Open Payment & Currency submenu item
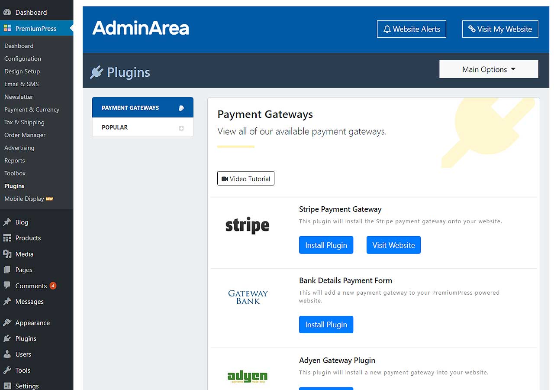The height and width of the screenshot is (390, 554). (32, 110)
